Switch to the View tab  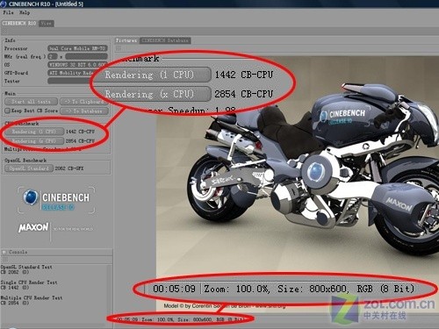[47, 24]
